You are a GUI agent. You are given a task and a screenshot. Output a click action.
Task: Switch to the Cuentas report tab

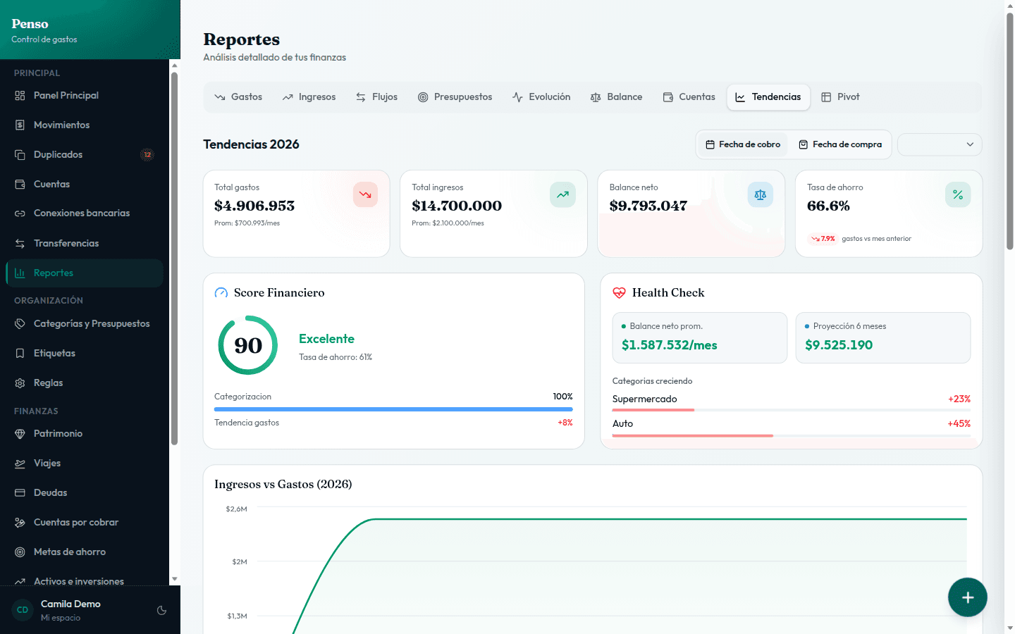click(x=689, y=97)
